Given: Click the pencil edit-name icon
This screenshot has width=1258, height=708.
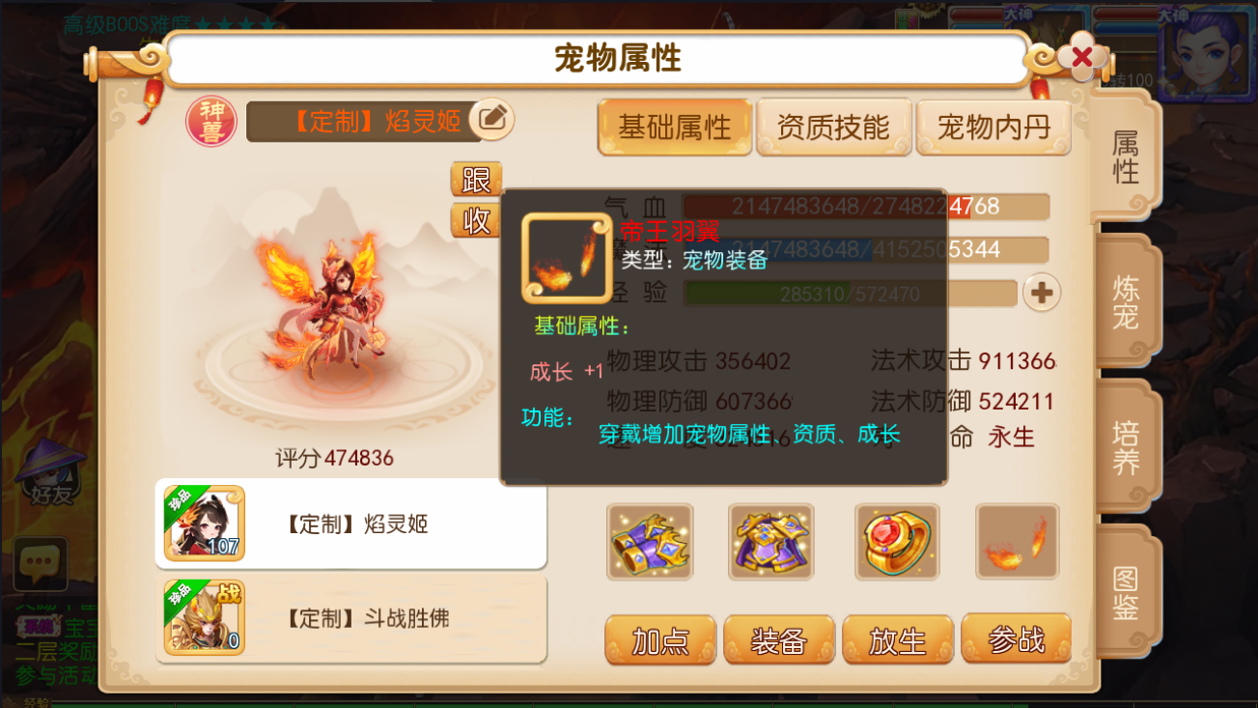Looking at the screenshot, I should pyautogui.click(x=491, y=119).
